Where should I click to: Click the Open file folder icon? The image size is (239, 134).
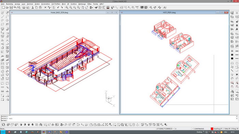7,7
